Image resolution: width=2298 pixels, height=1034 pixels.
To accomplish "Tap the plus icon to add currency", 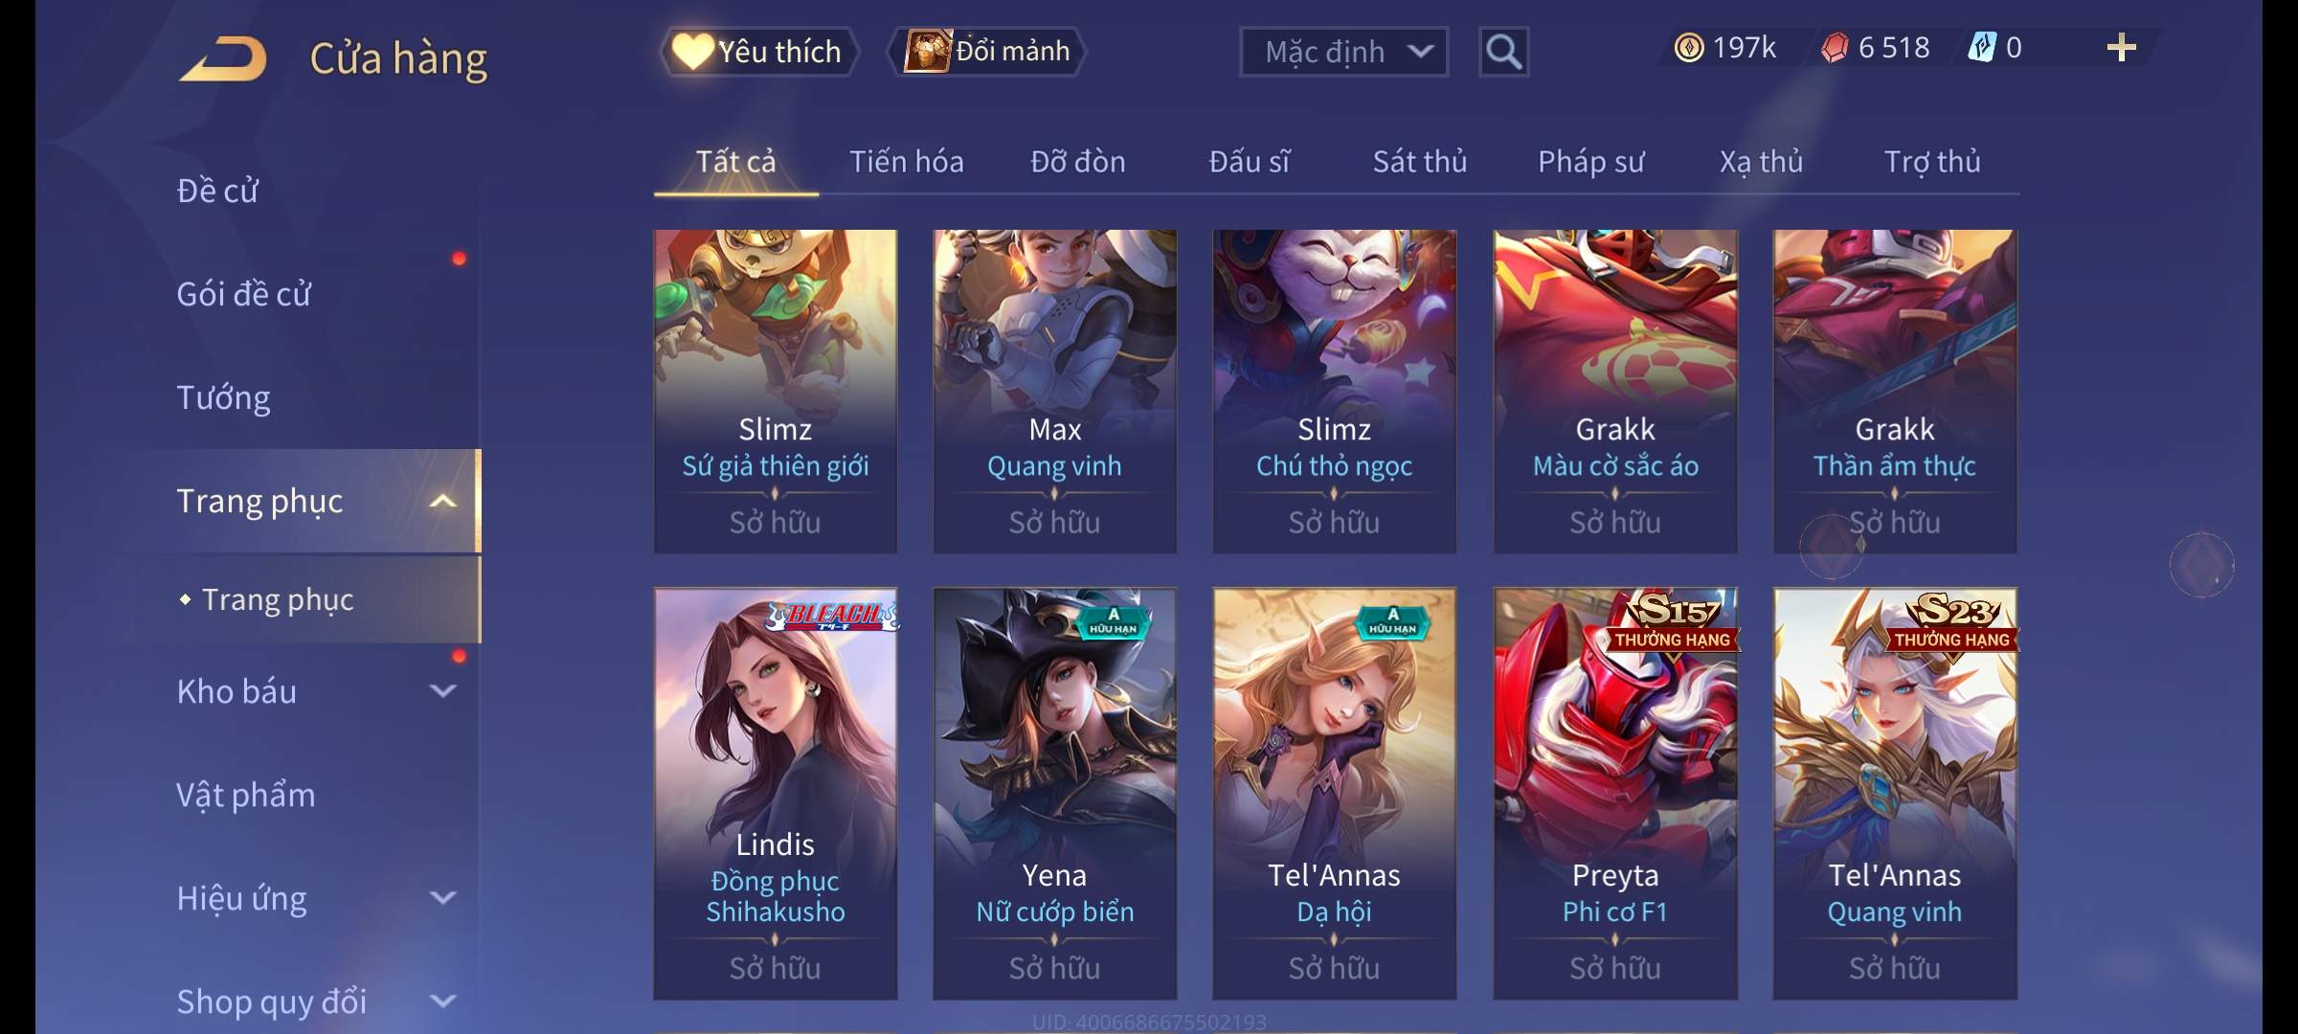I will coord(2122,48).
